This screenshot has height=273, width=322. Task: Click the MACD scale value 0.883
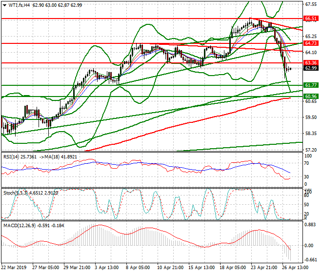tap(310, 225)
